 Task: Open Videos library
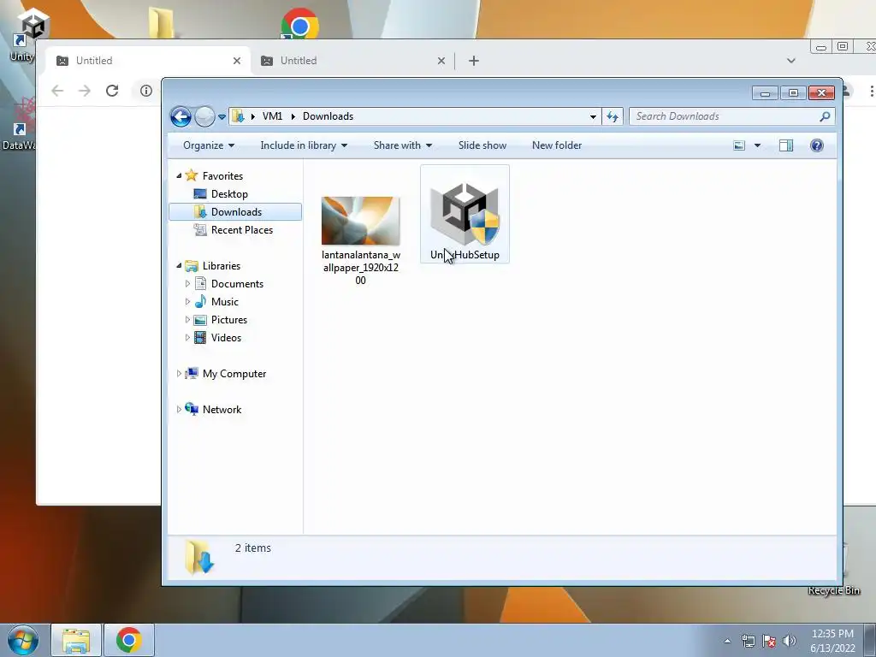tap(226, 337)
